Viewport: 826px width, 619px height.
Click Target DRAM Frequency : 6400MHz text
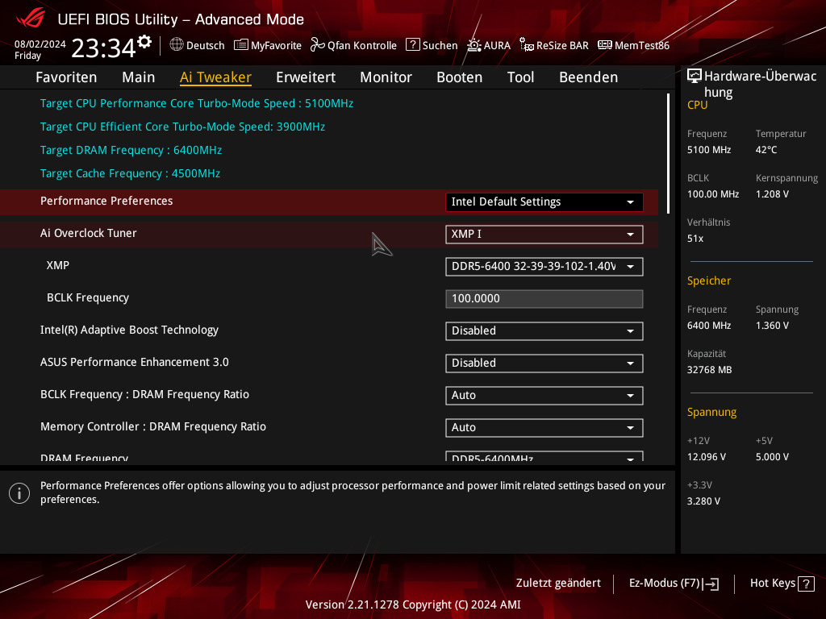(131, 151)
